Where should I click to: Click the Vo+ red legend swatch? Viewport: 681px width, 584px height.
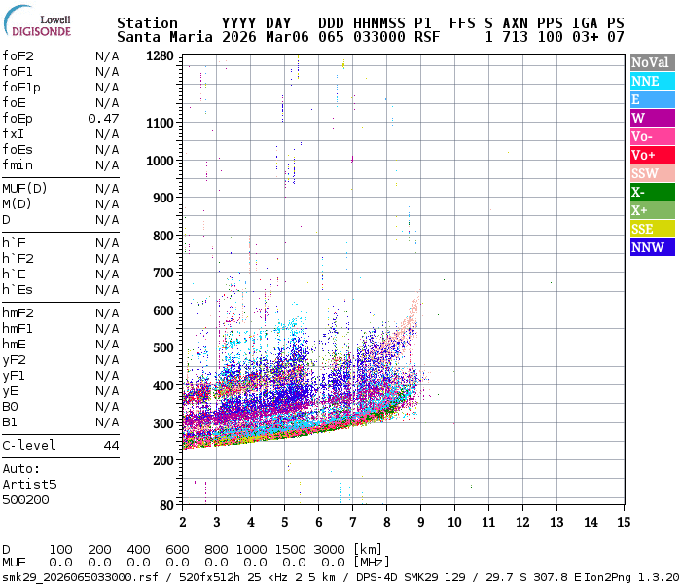tap(653, 155)
